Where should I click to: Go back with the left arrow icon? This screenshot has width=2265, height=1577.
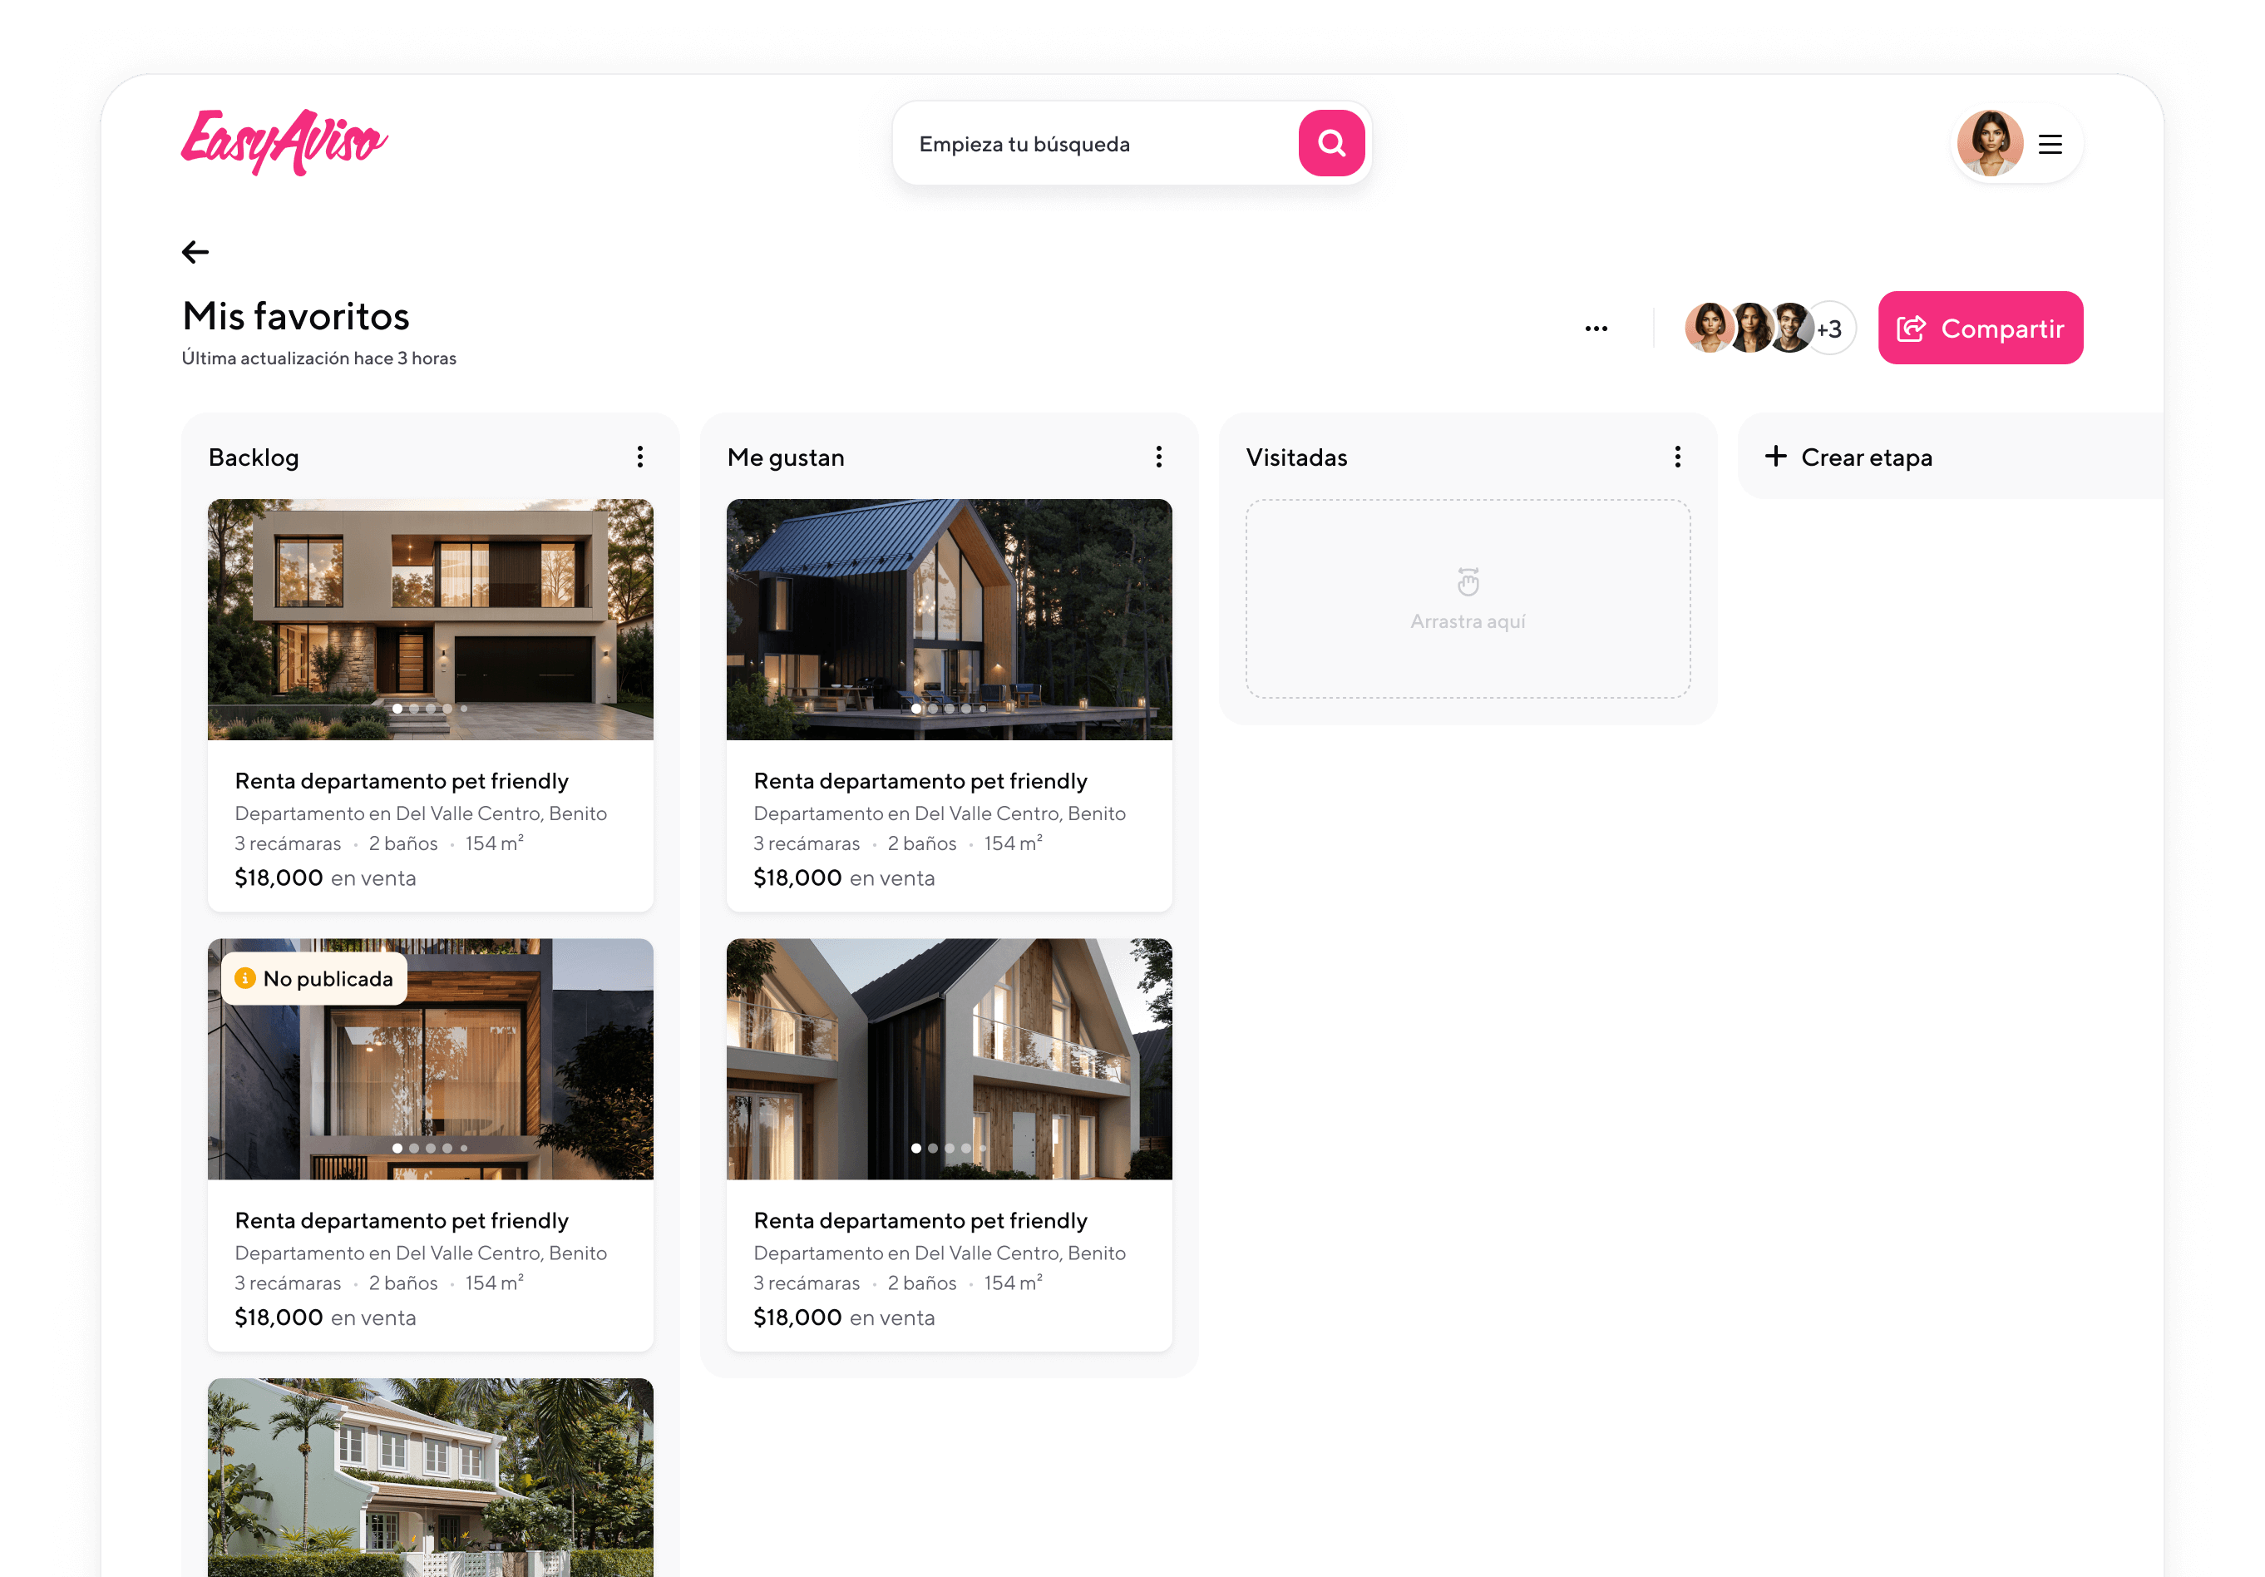point(195,253)
